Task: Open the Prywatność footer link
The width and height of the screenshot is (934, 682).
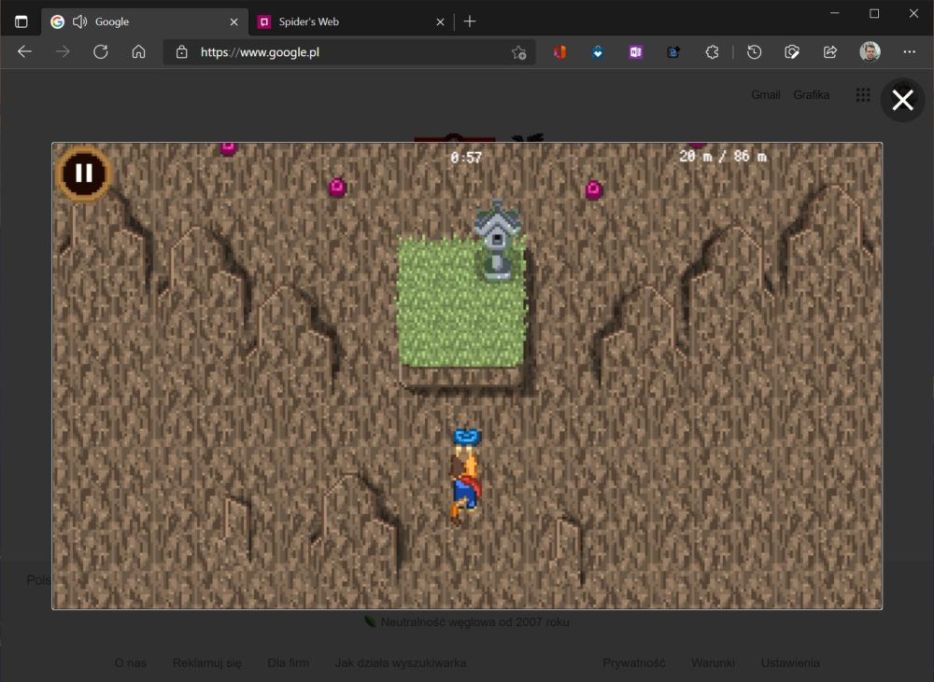Action: [634, 663]
